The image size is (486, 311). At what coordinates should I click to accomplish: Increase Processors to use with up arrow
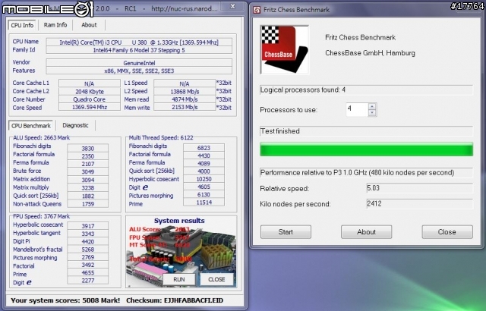point(372,106)
